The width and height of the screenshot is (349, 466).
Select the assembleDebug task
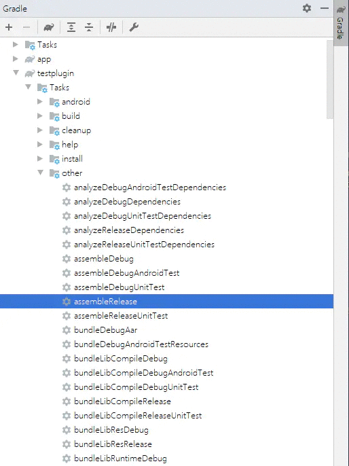point(104,259)
